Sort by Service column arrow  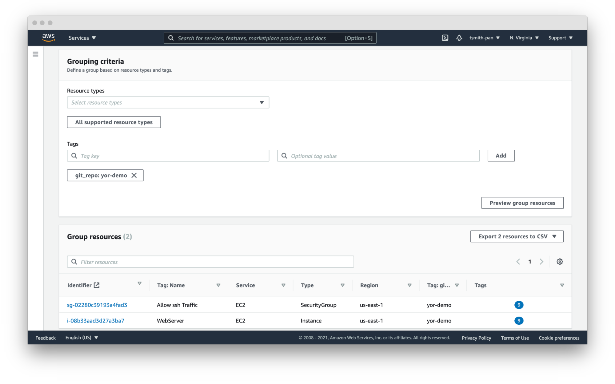283,285
